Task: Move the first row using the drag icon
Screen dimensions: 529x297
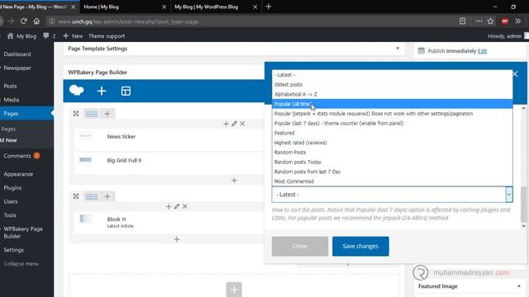Action: pos(76,114)
